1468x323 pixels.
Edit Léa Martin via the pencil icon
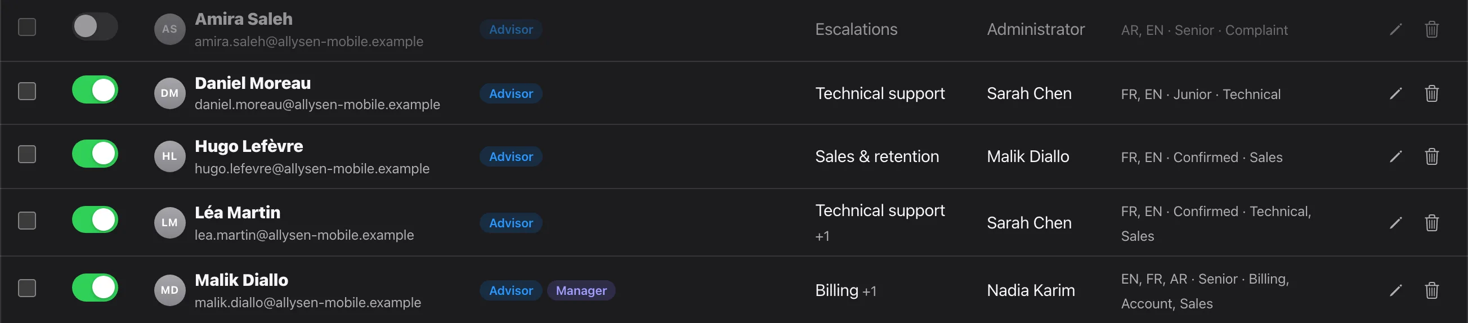tap(1395, 223)
